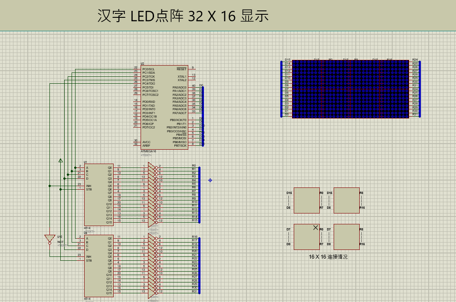Click 'D0' label left of LED matrix
456x302 pixels.
(287, 115)
